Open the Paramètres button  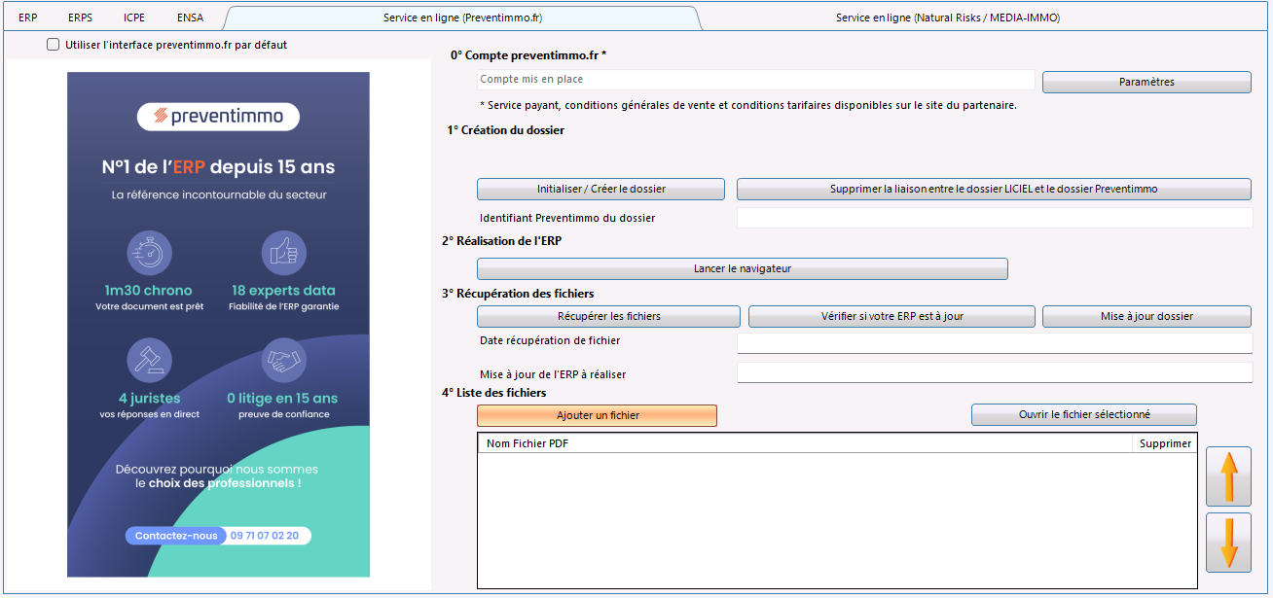1146,82
